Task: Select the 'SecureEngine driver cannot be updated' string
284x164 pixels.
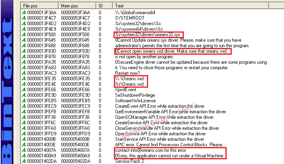Action: coord(191,62)
